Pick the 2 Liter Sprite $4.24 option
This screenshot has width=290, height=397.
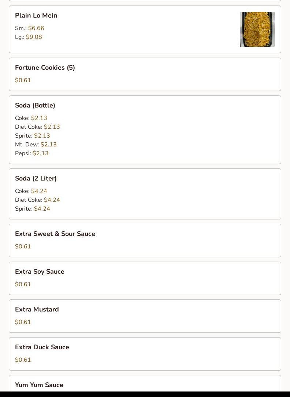coord(33,209)
